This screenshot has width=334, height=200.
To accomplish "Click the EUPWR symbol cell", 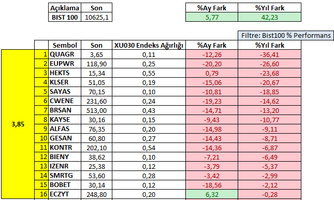I will [x=65, y=64].
